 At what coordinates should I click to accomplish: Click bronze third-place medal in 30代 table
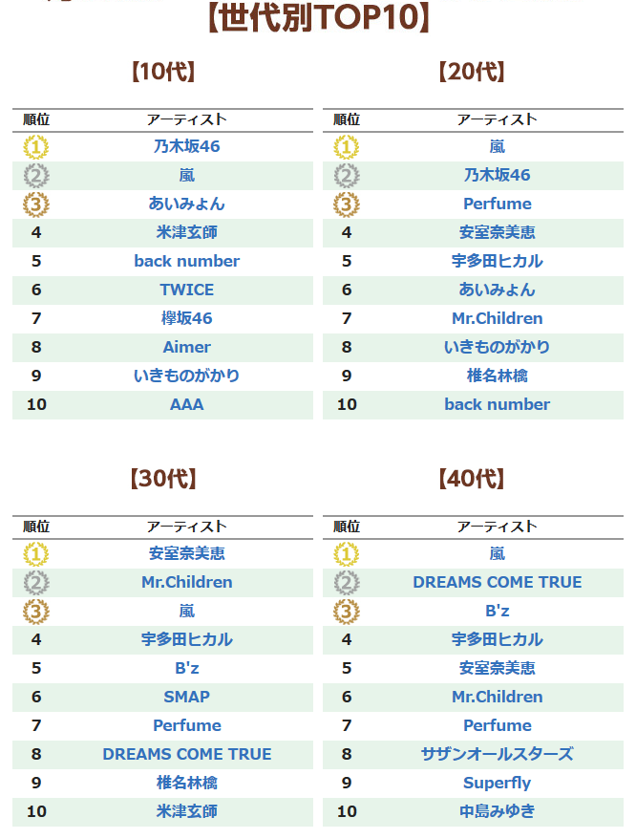pyautogui.click(x=36, y=612)
